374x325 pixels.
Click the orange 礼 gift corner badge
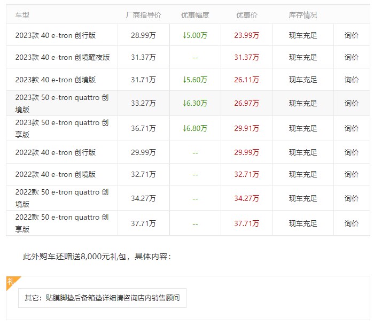pos(11,282)
